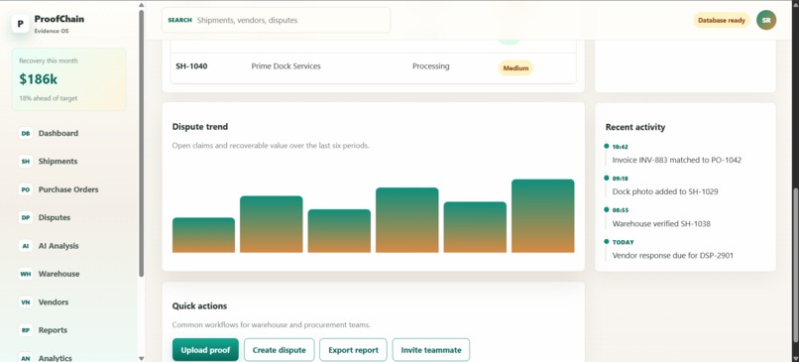Select Warehouse in the sidebar
This screenshot has width=799, height=362.
point(58,274)
